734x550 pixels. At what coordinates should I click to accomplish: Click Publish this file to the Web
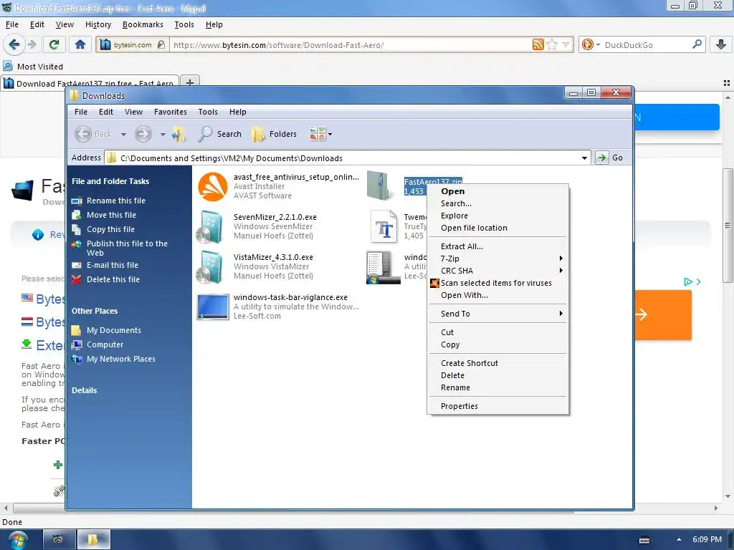pyautogui.click(x=126, y=249)
